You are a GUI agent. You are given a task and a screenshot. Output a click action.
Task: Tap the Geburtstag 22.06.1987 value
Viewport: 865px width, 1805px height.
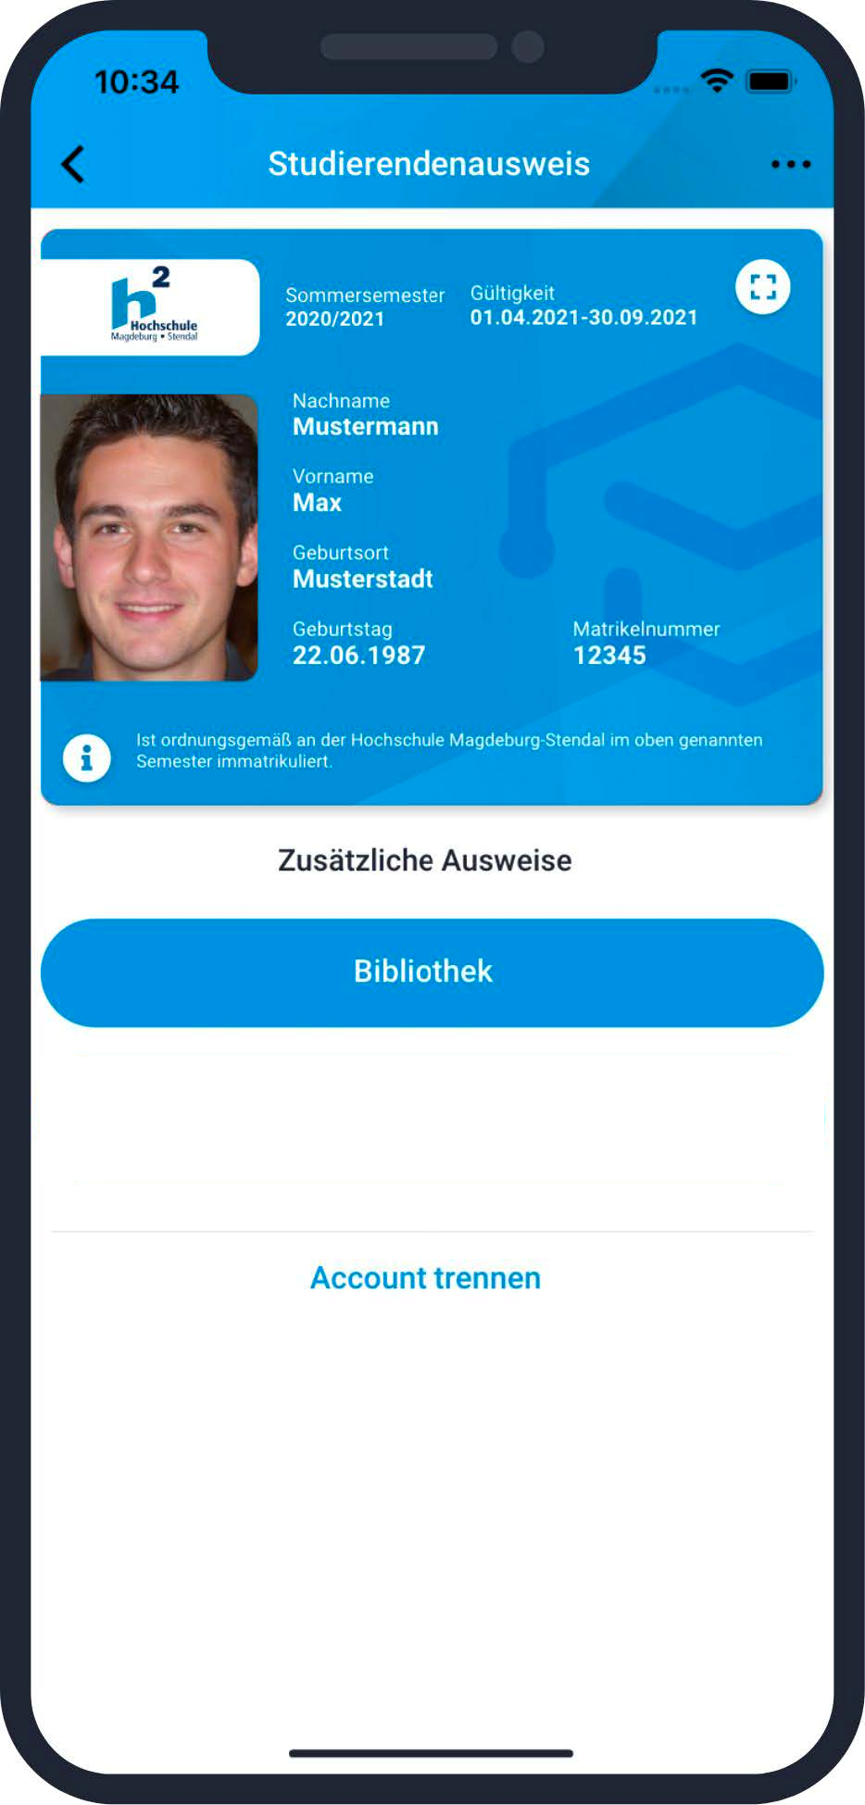(x=359, y=656)
